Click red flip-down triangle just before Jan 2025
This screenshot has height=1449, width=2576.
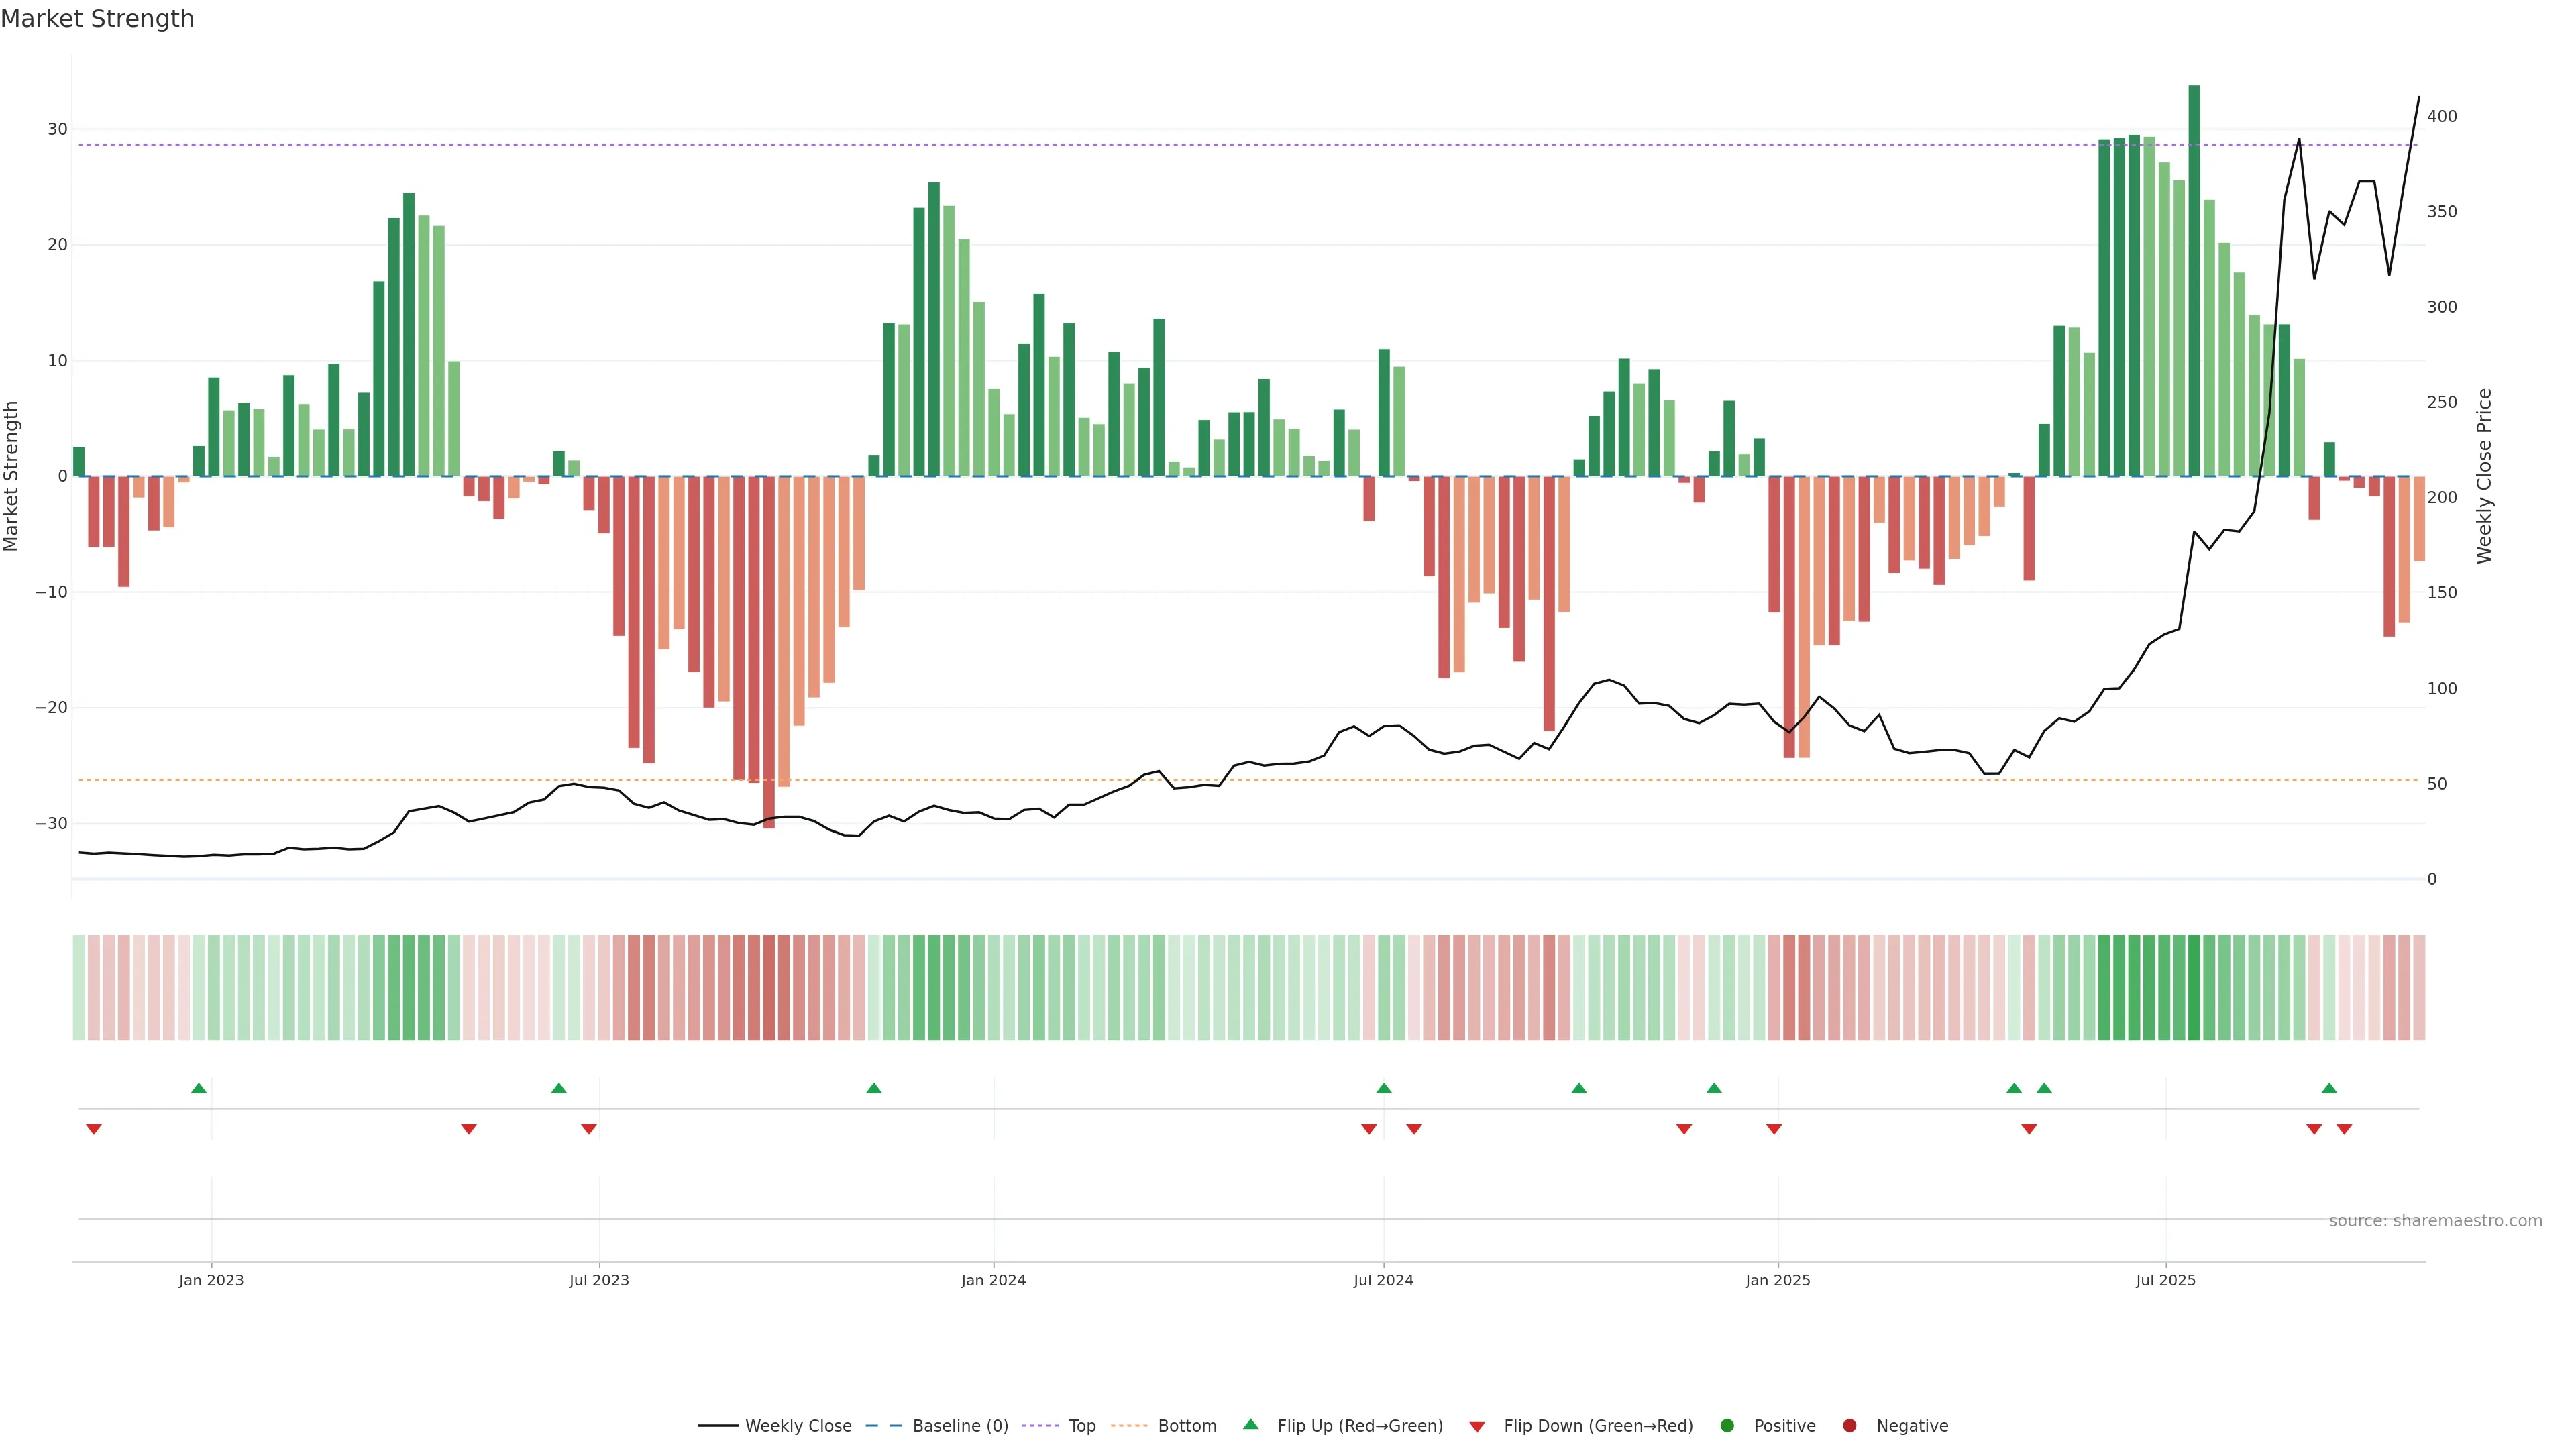1774,1129
